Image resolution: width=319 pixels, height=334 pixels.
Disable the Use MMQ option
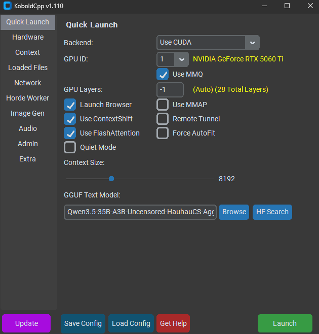point(163,74)
